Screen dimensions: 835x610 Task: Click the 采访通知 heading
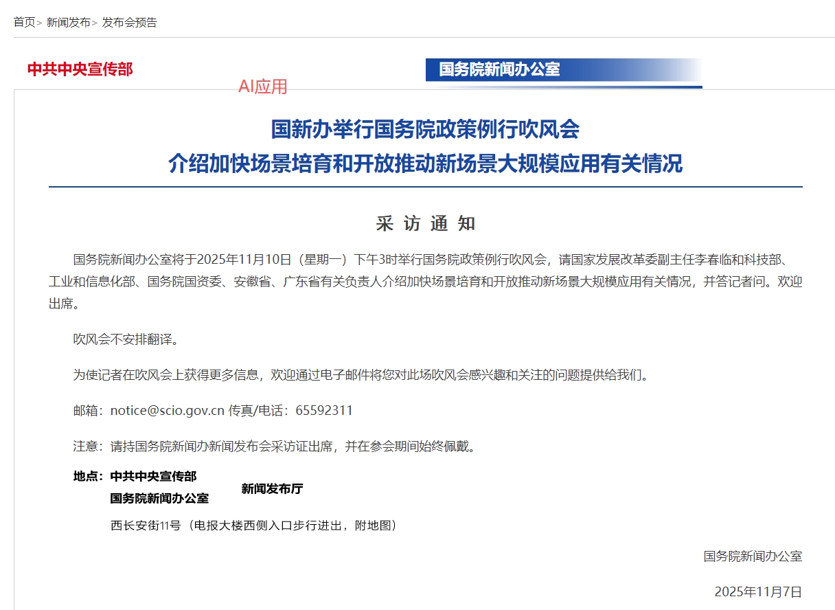pos(426,223)
